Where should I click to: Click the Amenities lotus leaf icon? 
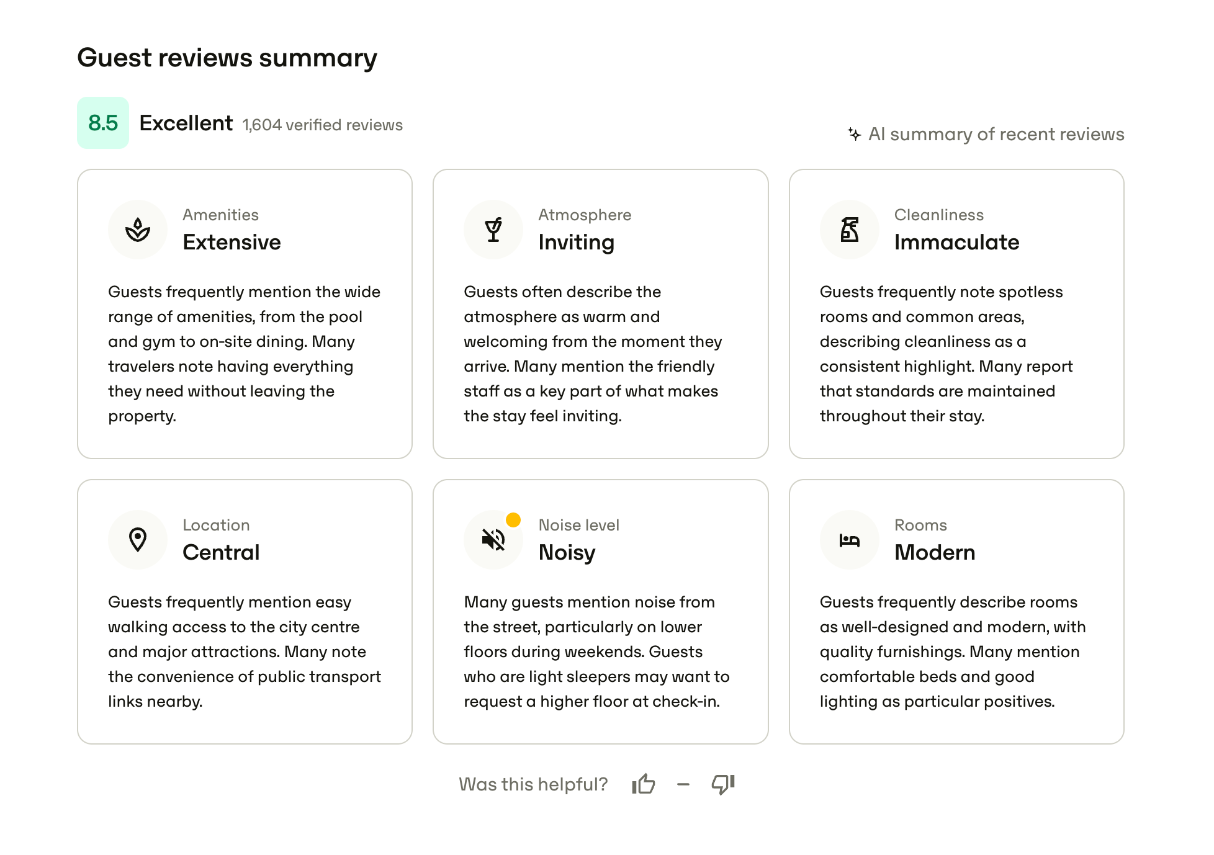coord(138,230)
